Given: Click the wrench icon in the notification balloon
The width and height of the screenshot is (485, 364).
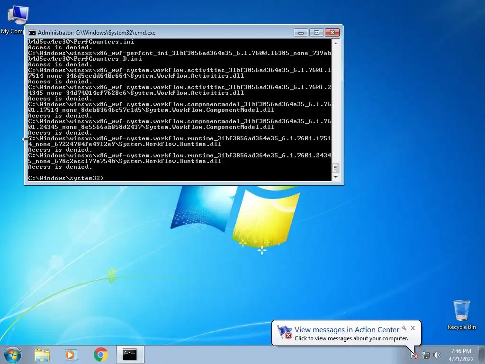Looking at the screenshot, I should tap(404, 328).
